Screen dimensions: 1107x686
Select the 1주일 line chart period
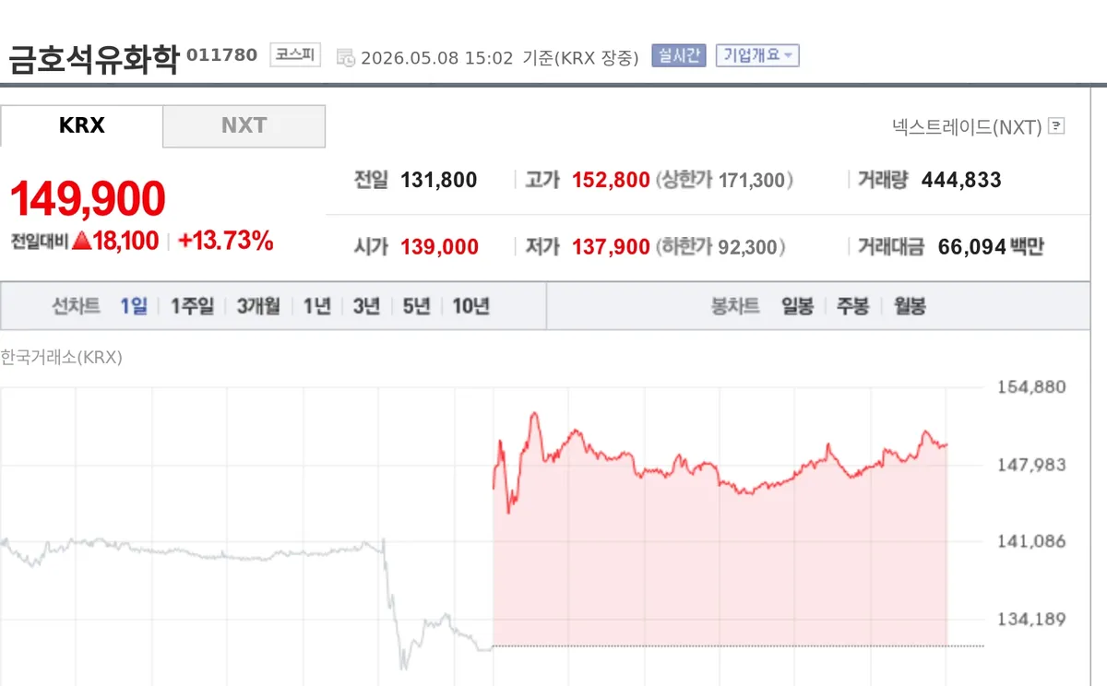[x=192, y=306]
